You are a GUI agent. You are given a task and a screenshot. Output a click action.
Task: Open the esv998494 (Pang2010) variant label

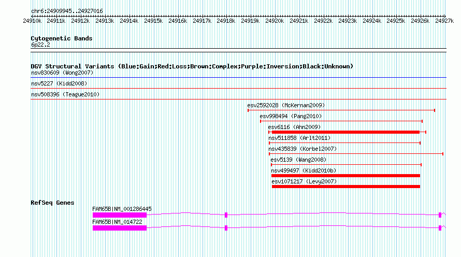click(291, 116)
